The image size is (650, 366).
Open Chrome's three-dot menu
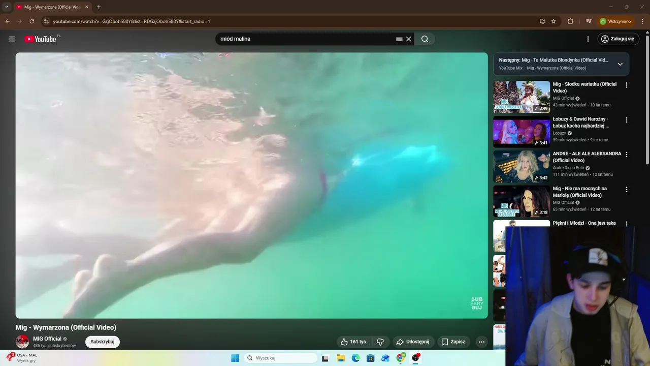pos(643,21)
